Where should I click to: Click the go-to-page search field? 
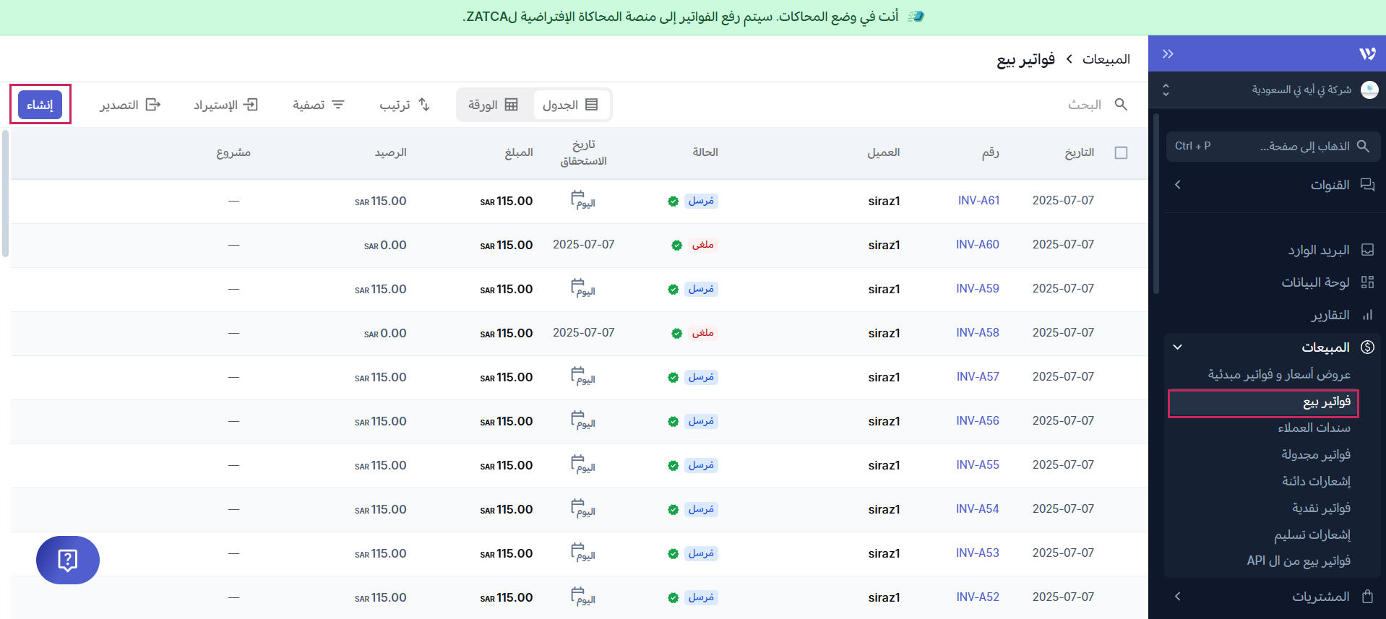[x=1273, y=146]
